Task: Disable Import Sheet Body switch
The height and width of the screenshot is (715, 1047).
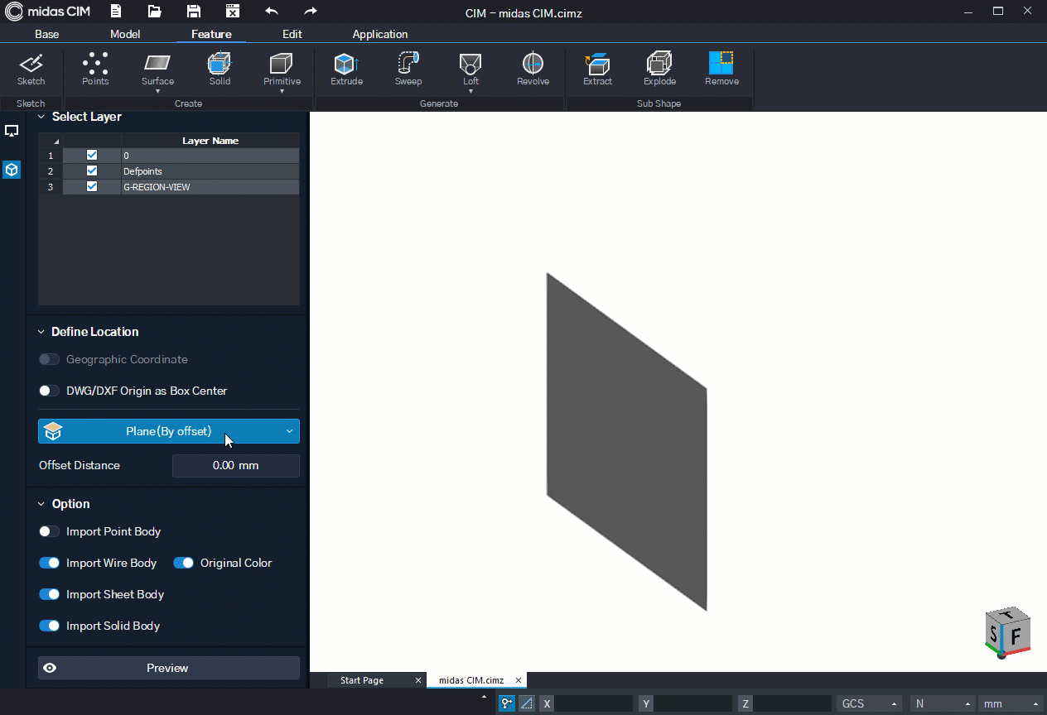Action: point(50,594)
